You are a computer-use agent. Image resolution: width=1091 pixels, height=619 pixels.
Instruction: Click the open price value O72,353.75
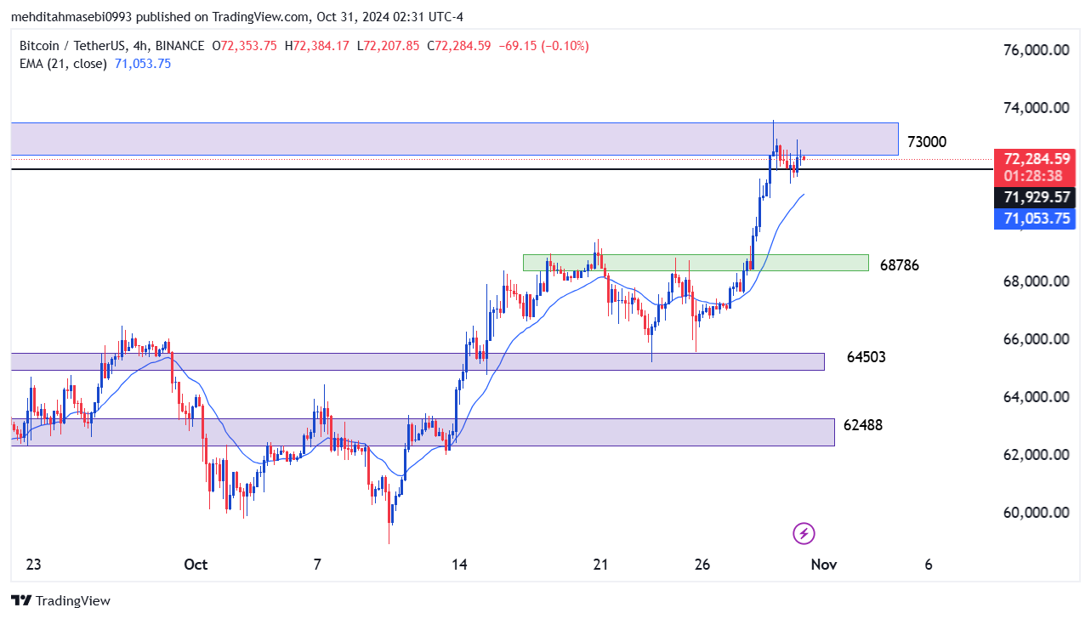(x=244, y=46)
